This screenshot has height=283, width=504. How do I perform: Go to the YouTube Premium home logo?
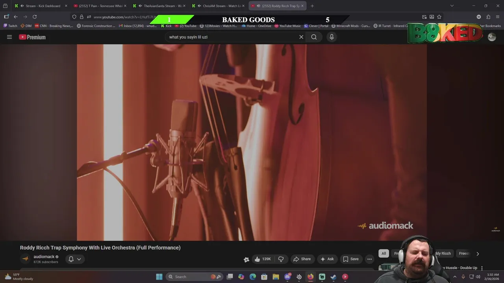pyautogui.click(x=32, y=37)
